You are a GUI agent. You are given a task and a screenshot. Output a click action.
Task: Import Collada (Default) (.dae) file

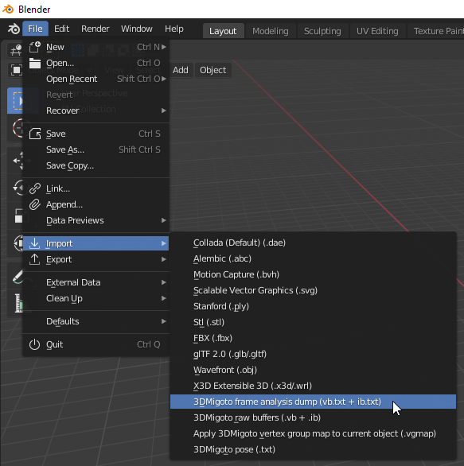tap(313, 243)
